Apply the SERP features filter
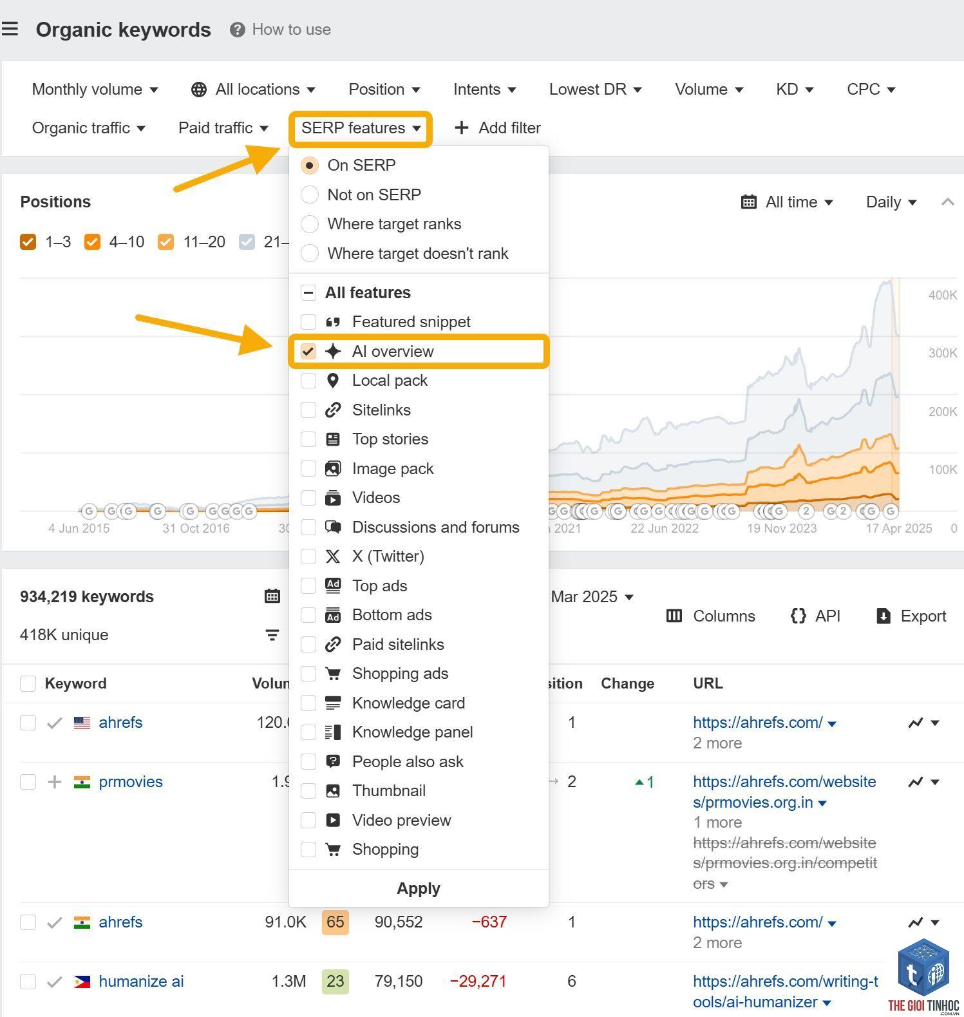The image size is (964, 1017). point(419,889)
